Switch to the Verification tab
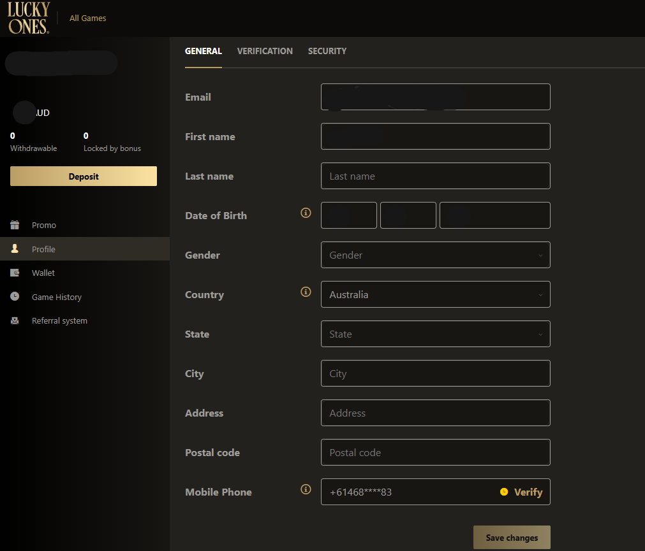The image size is (645, 551). (x=265, y=51)
